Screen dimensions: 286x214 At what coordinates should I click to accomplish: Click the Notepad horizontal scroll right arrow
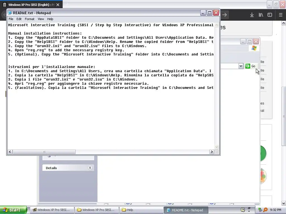tap(212, 152)
